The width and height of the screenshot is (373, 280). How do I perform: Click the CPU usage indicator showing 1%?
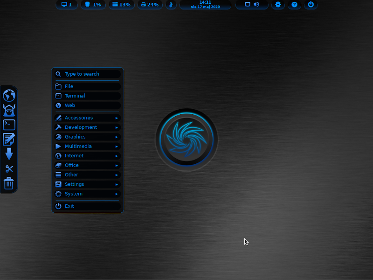tap(93, 5)
